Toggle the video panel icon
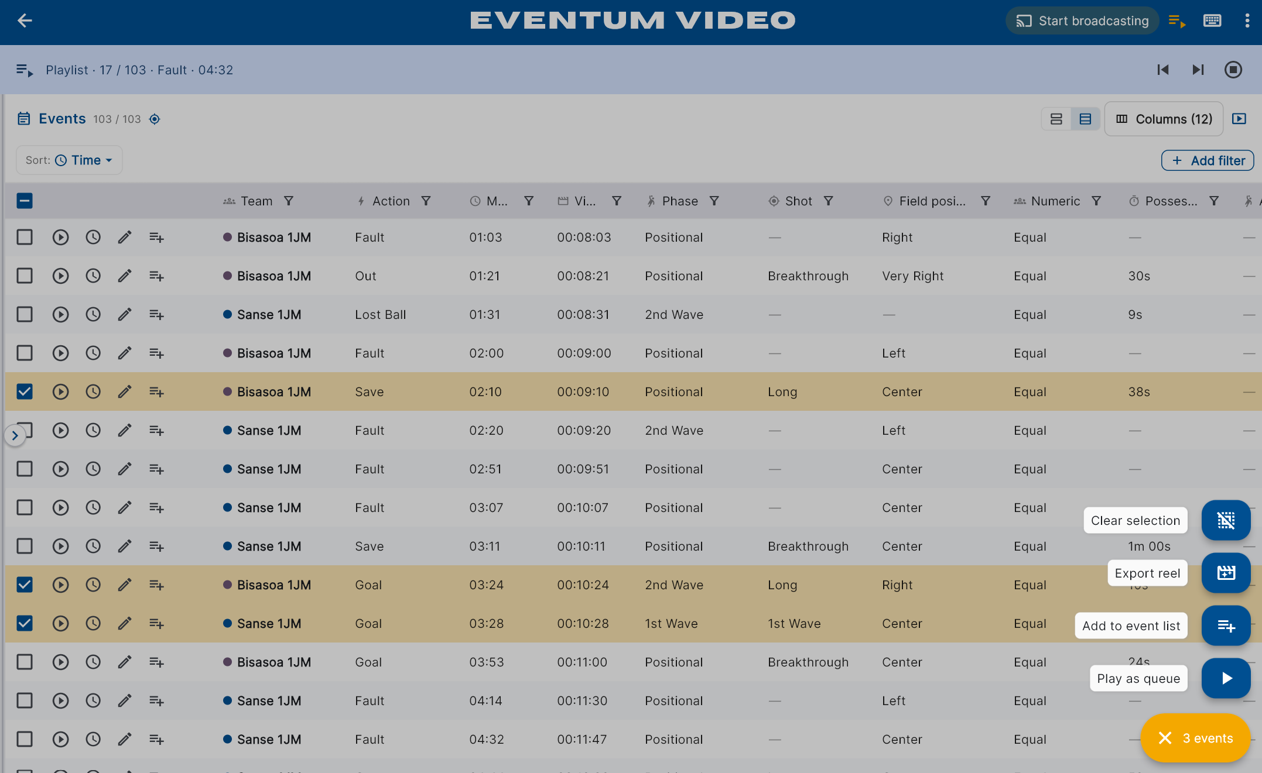This screenshot has height=773, width=1262. 1239,119
